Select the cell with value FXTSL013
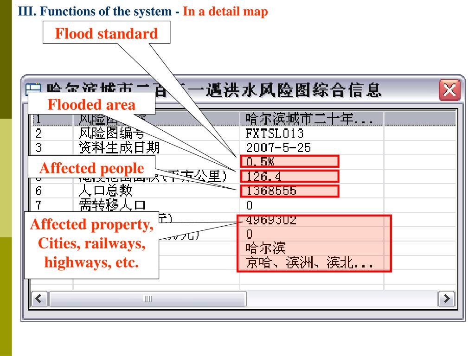 pos(312,133)
